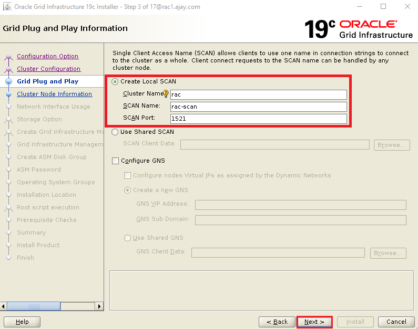The image size is (418, 329).
Task: Click the Create ASM Disk Group step
Action: (x=52, y=157)
